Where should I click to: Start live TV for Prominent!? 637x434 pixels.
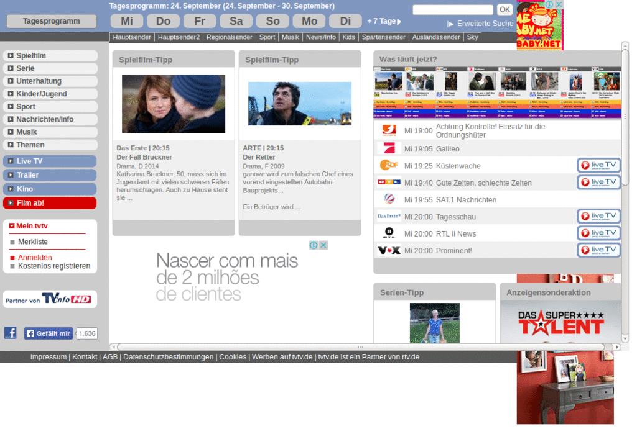598,250
